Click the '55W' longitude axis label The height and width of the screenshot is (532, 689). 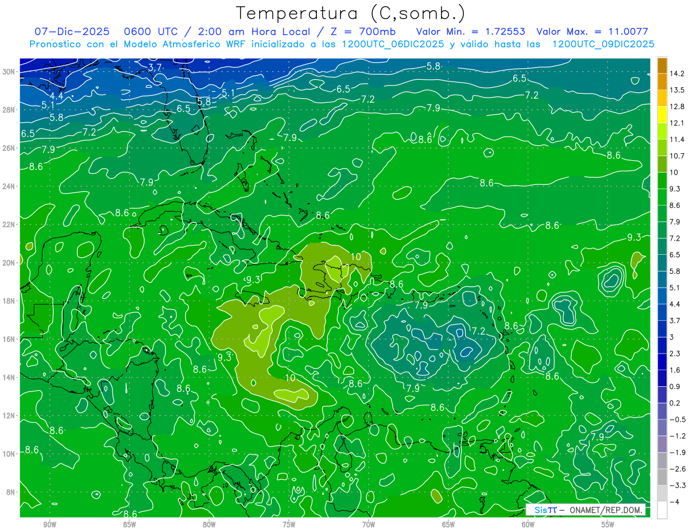(608, 525)
